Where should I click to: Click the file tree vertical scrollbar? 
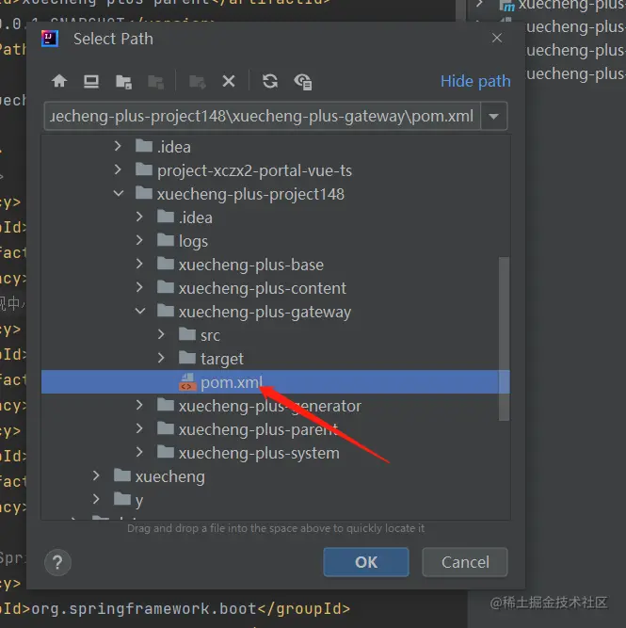[x=504, y=339]
